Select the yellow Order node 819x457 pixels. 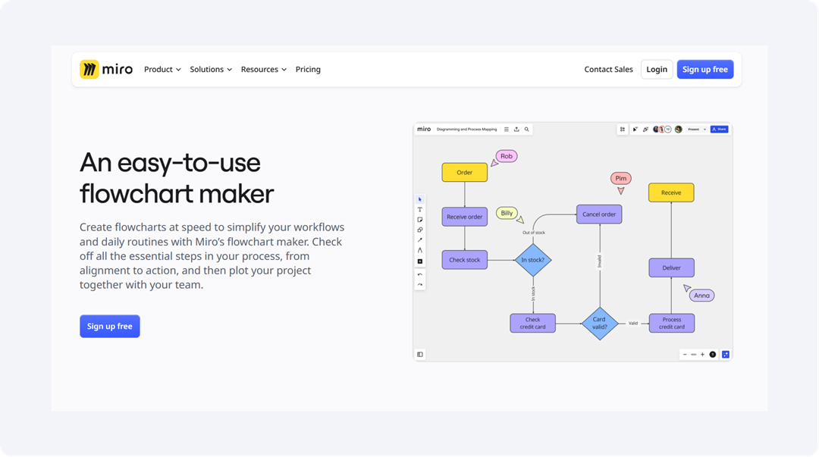[x=464, y=172]
